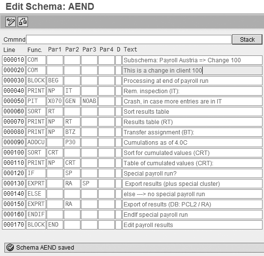Click text 'Export of results (DB: PCL2 / RA)'

click(x=167, y=205)
